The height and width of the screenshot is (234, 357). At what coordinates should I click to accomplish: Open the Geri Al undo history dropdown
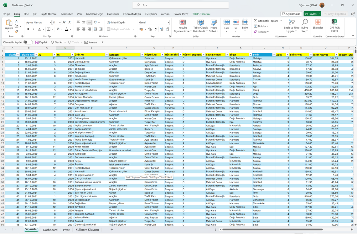pos(65,42)
